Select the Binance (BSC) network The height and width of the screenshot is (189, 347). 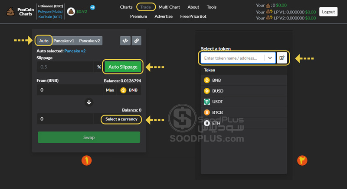[x=50, y=6]
